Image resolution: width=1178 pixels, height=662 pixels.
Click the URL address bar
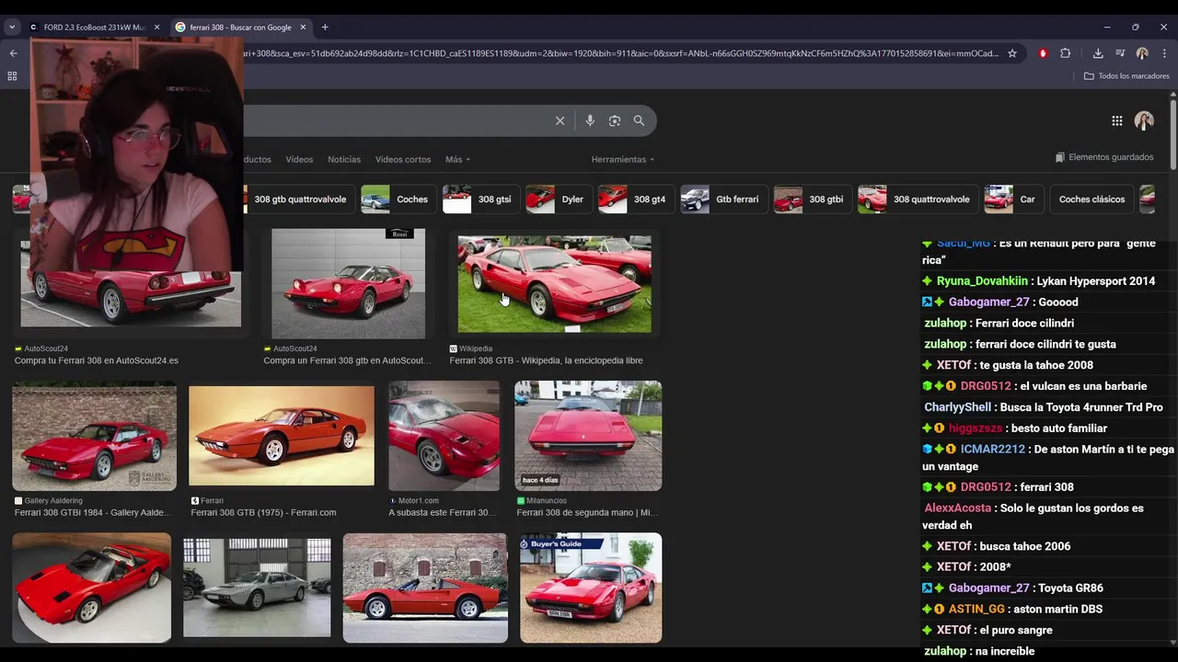coord(621,53)
